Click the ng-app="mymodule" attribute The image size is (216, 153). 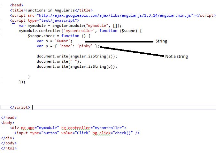click(x=40, y=128)
